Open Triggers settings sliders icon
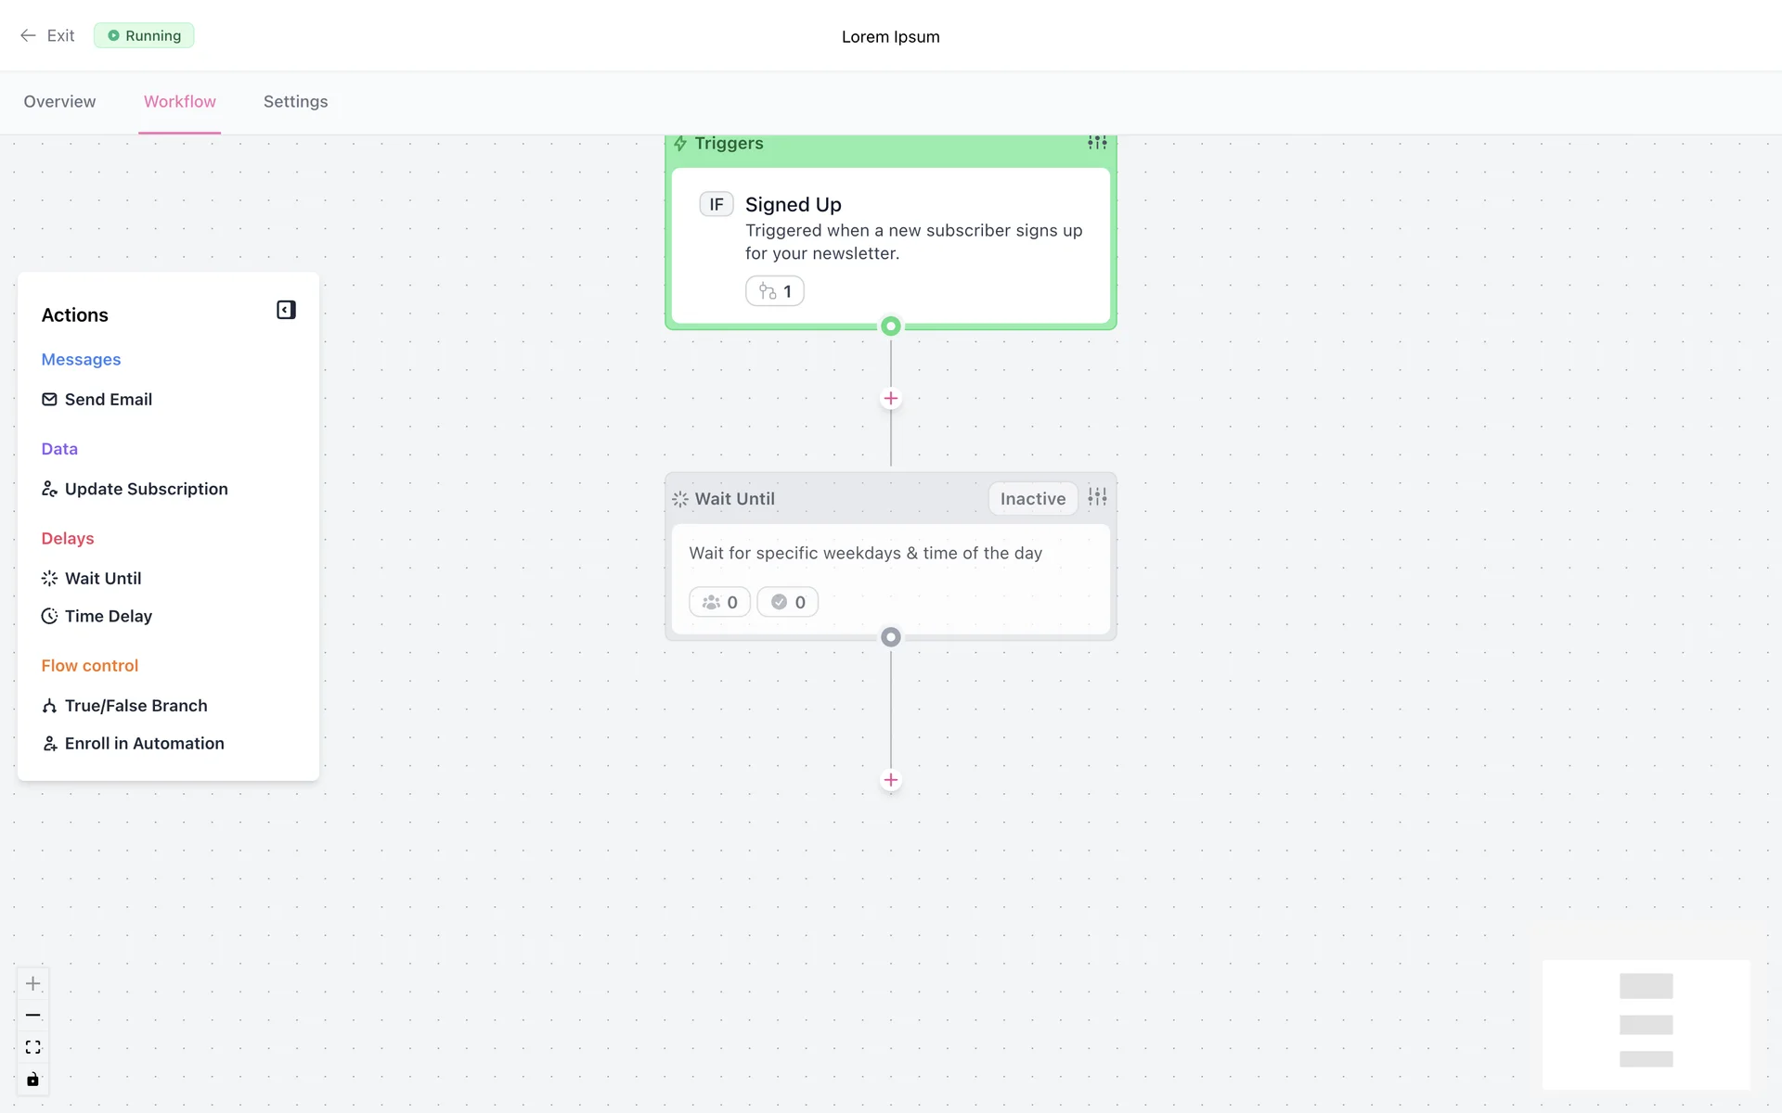 click(x=1097, y=143)
